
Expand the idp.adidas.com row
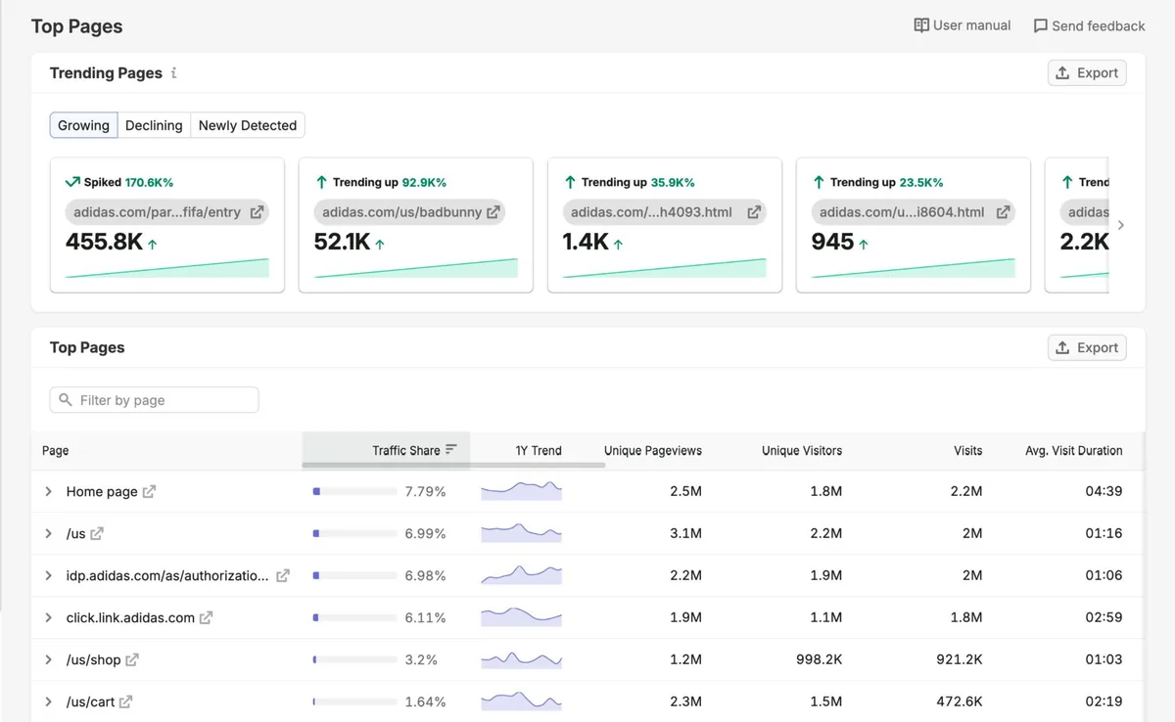click(48, 576)
